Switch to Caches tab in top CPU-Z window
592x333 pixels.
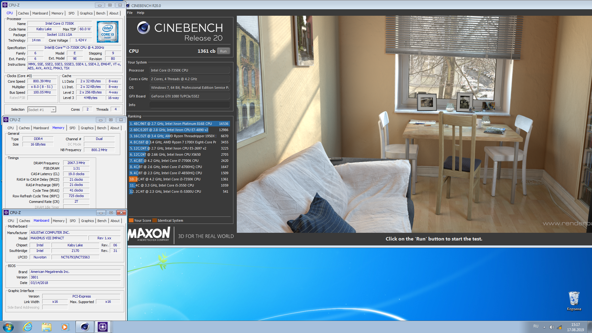click(23, 13)
